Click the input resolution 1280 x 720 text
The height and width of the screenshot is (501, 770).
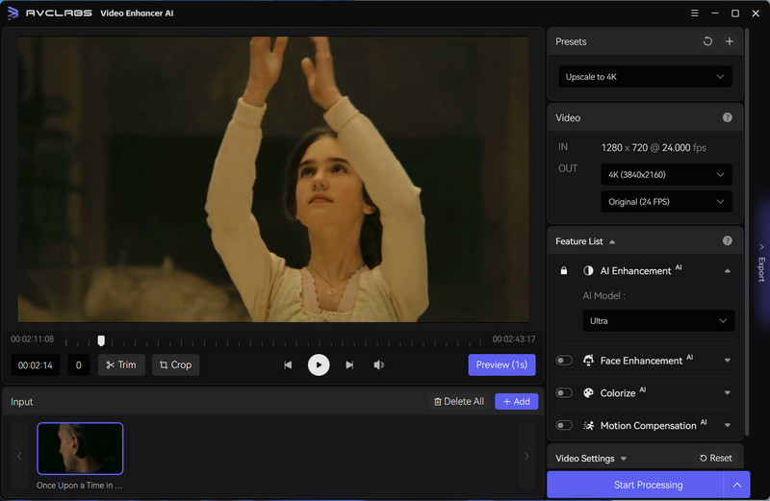(x=624, y=147)
